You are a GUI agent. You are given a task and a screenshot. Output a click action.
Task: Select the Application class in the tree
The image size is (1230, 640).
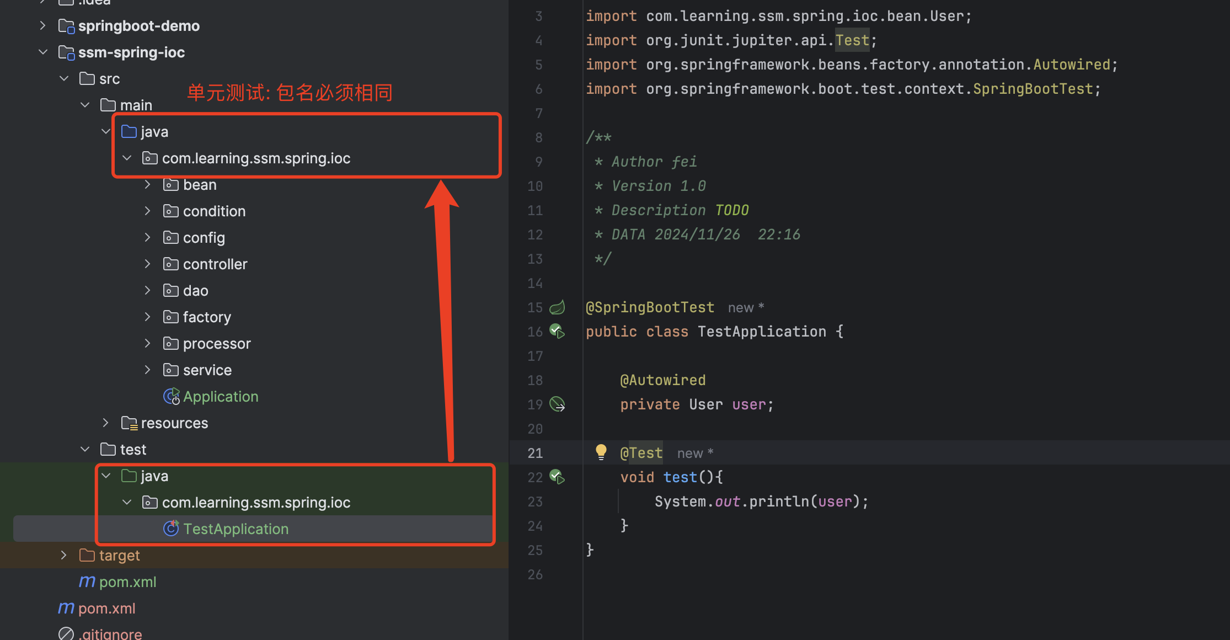tap(221, 397)
